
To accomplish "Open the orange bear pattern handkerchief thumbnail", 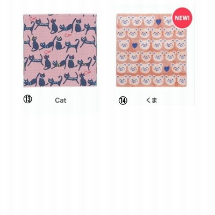I will point(152,51).
